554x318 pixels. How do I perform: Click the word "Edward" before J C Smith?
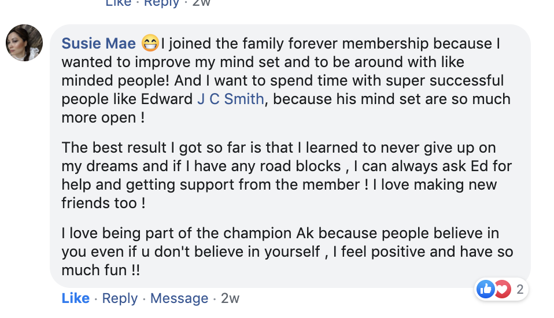[167, 99]
